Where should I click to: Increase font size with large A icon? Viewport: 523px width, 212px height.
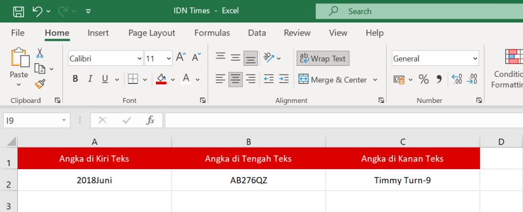[x=181, y=56]
